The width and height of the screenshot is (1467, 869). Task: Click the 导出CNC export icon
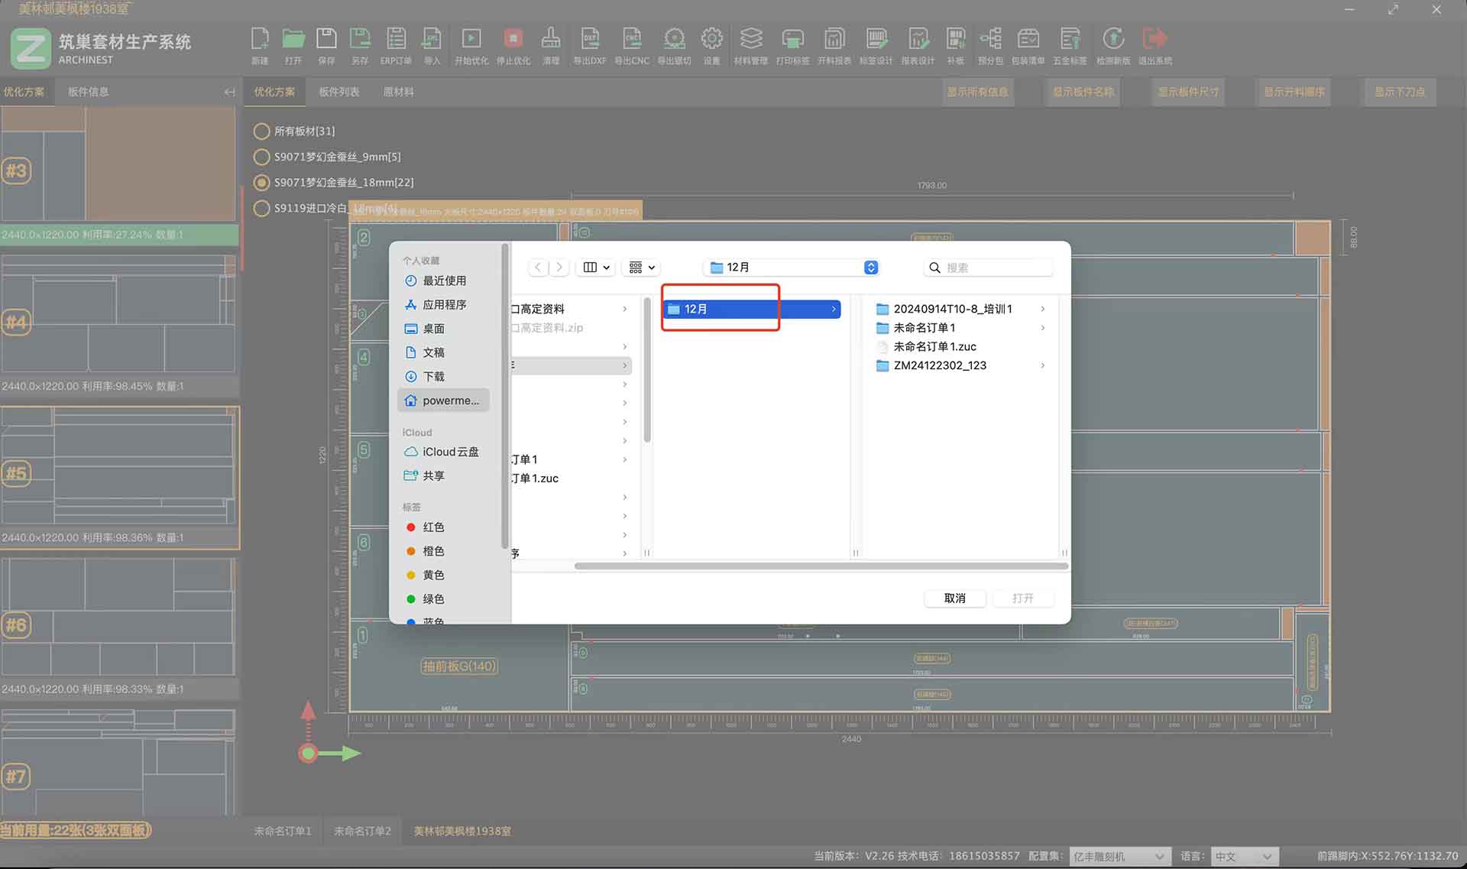pyautogui.click(x=631, y=39)
